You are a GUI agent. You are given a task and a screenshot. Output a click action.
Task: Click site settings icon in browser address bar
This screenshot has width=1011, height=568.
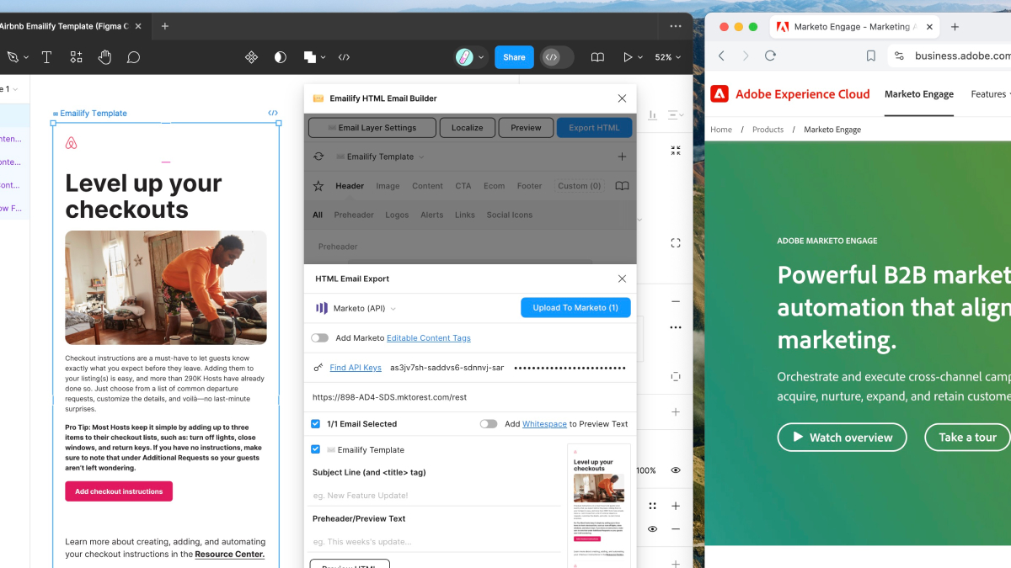click(x=899, y=56)
